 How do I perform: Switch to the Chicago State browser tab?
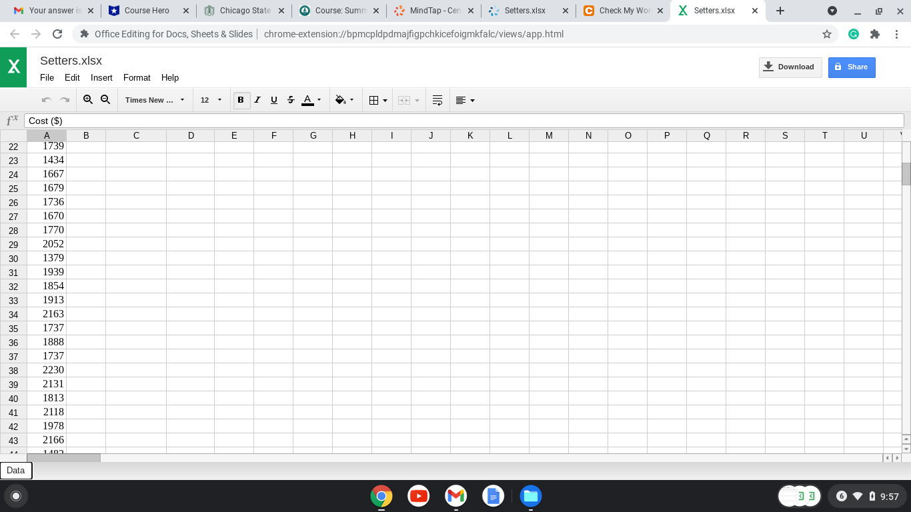(x=245, y=11)
